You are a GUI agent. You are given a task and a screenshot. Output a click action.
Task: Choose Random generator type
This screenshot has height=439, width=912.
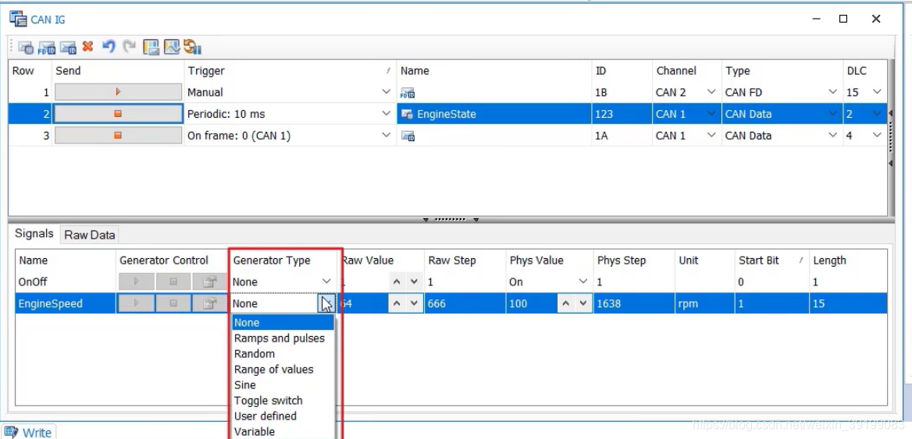click(283, 354)
